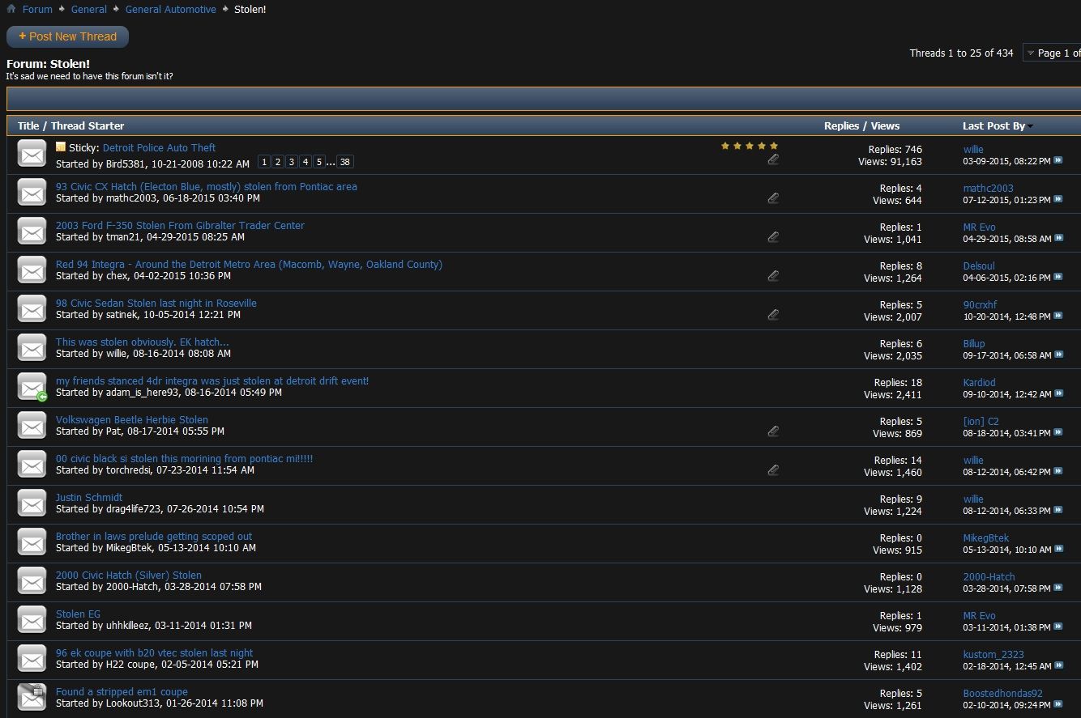This screenshot has width=1081, height=718.
Task: Click go-to-last-post arrow beside Kardiod's post date
Action: [x=1057, y=393]
